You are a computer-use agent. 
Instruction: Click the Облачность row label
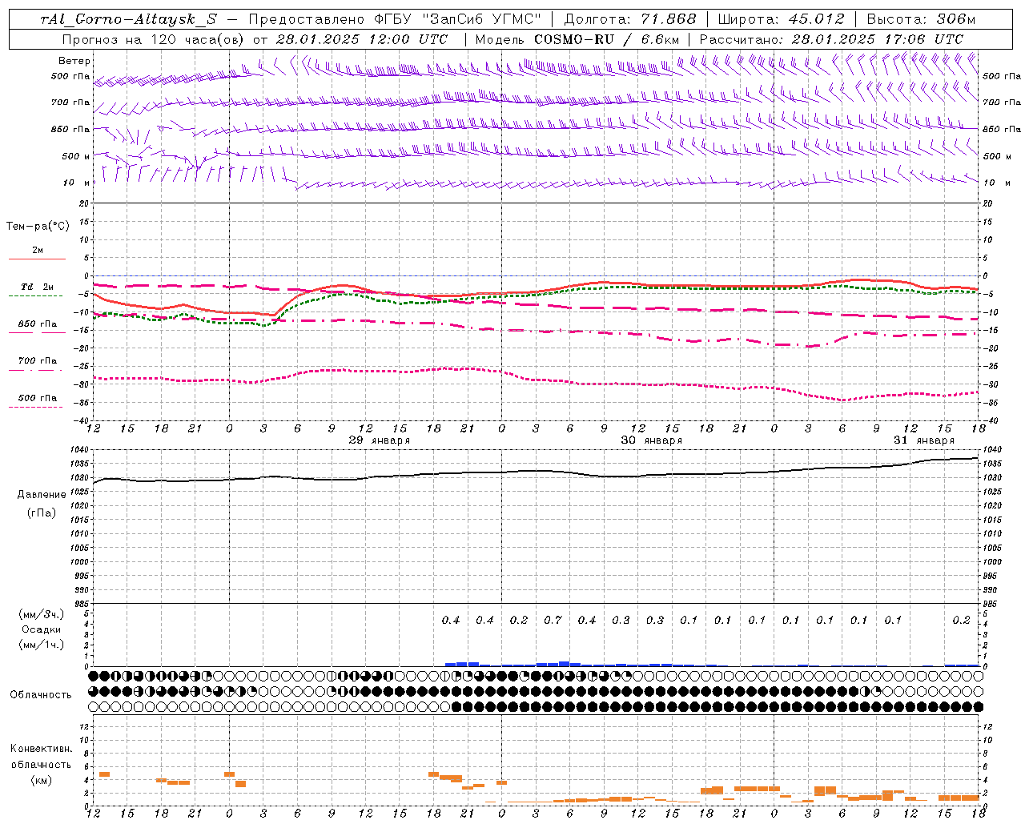(41, 694)
